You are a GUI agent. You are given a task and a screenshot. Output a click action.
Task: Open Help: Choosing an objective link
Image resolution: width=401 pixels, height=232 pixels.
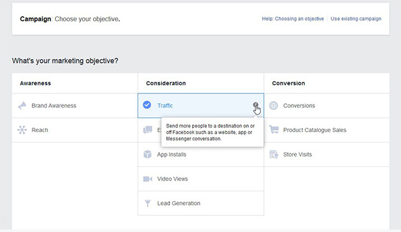click(293, 19)
